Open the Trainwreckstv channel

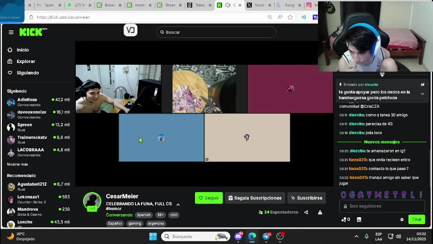[38, 140]
